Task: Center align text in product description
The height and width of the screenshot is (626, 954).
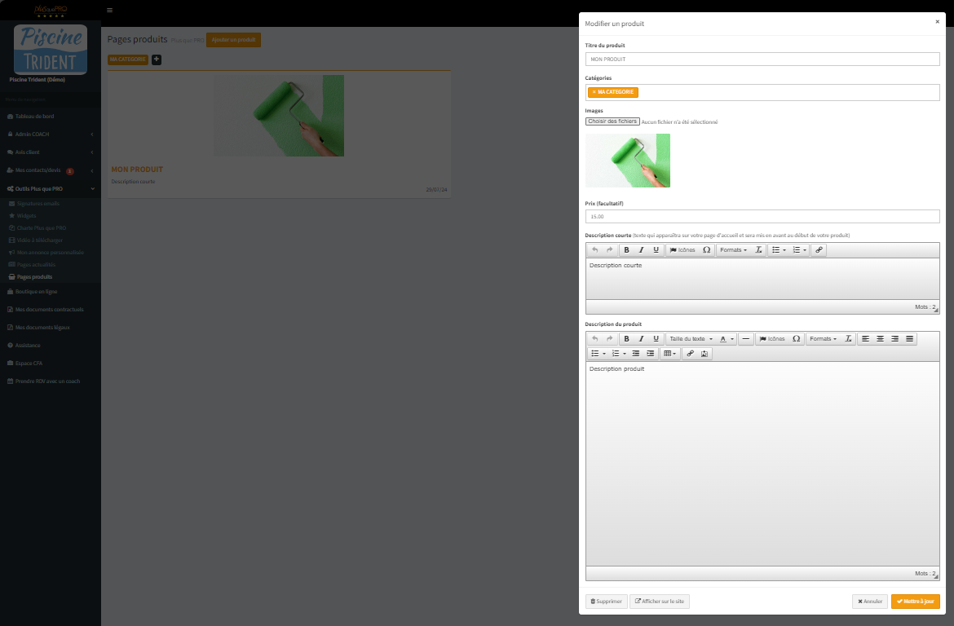Action: click(880, 338)
